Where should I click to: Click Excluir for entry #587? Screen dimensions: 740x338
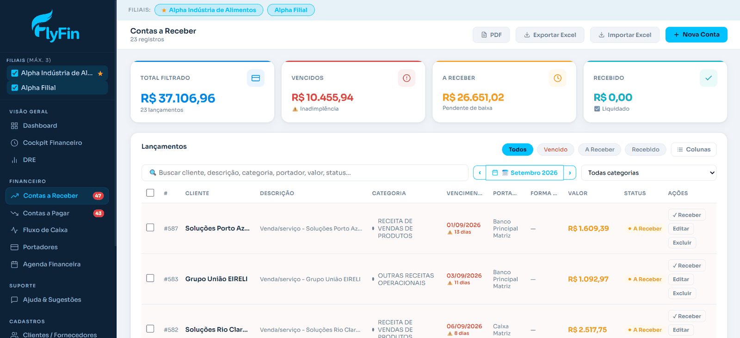[x=682, y=243]
